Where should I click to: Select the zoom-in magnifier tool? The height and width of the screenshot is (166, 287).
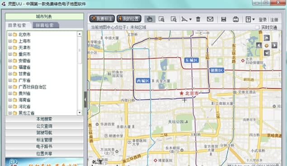[x=161, y=19]
